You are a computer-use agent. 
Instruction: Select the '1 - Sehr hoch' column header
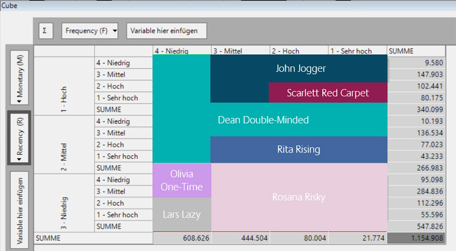pos(357,51)
